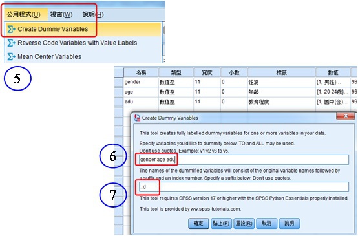Viewport: 358px width, 236px height.
Task: Click the Create Dummy Variables dialog title icon
Action: [x=137, y=118]
